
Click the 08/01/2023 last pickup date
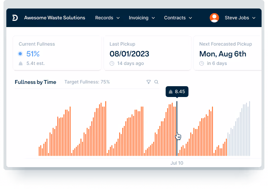click(130, 54)
